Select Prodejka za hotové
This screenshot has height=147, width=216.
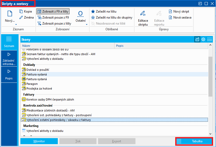point(114,89)
